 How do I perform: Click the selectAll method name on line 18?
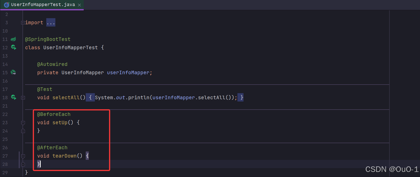coord(66,97)
